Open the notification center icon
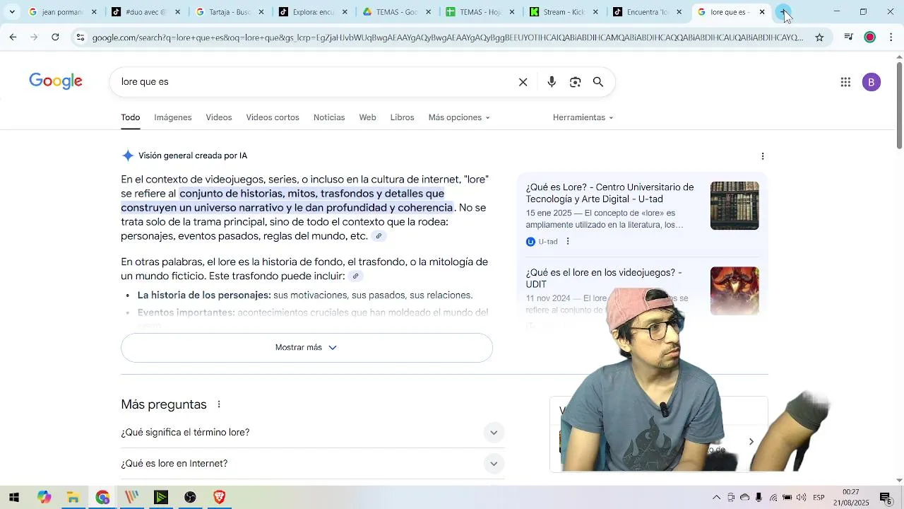904x509 pixels. tap(886, 498)
